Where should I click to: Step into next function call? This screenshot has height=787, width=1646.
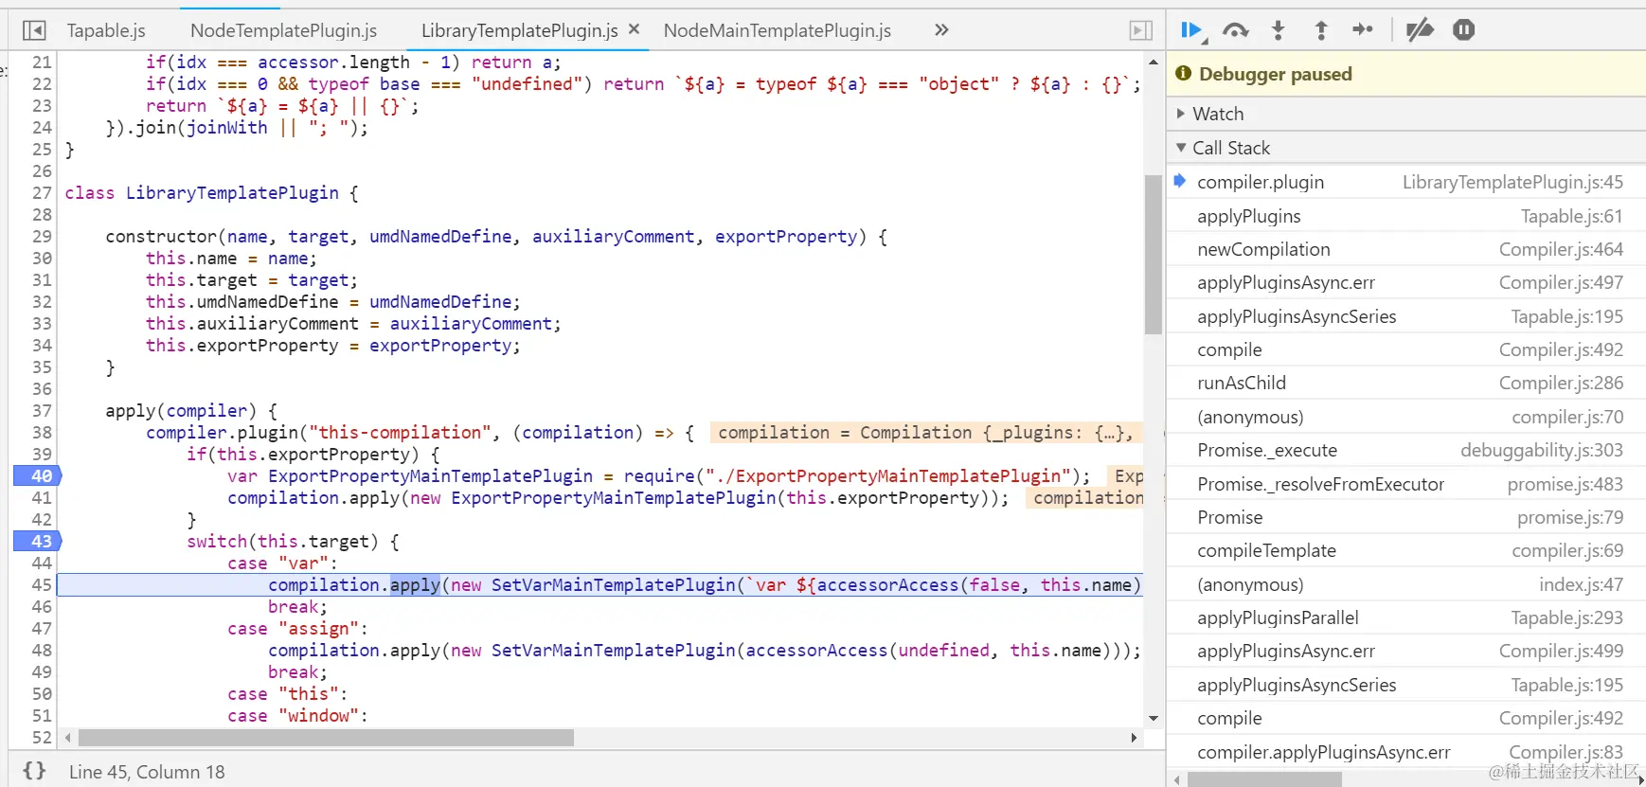[x=1279, y=30]
